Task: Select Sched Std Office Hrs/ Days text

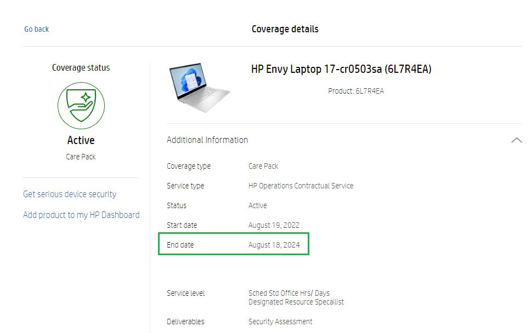Action: coord(289,293)
